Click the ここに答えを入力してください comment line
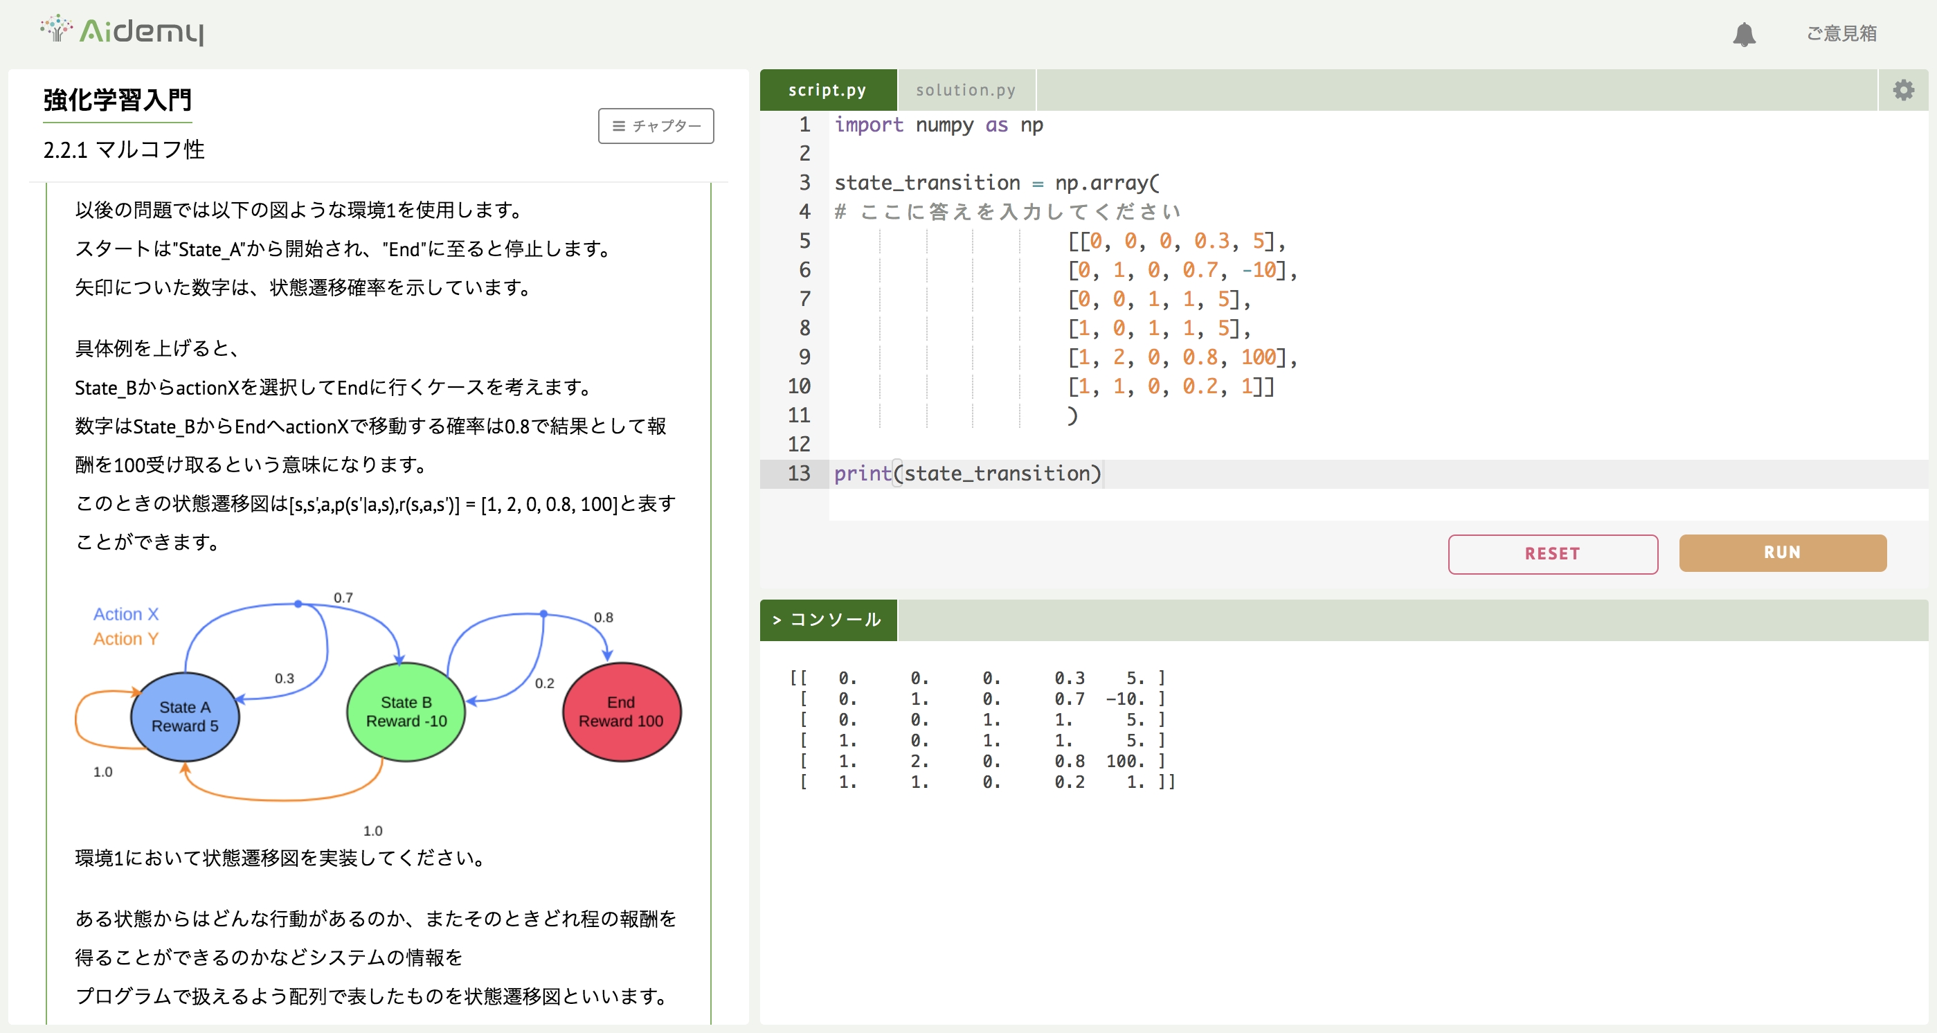This screenshot has height=1033, width=1937. [x=1007, y=212]
